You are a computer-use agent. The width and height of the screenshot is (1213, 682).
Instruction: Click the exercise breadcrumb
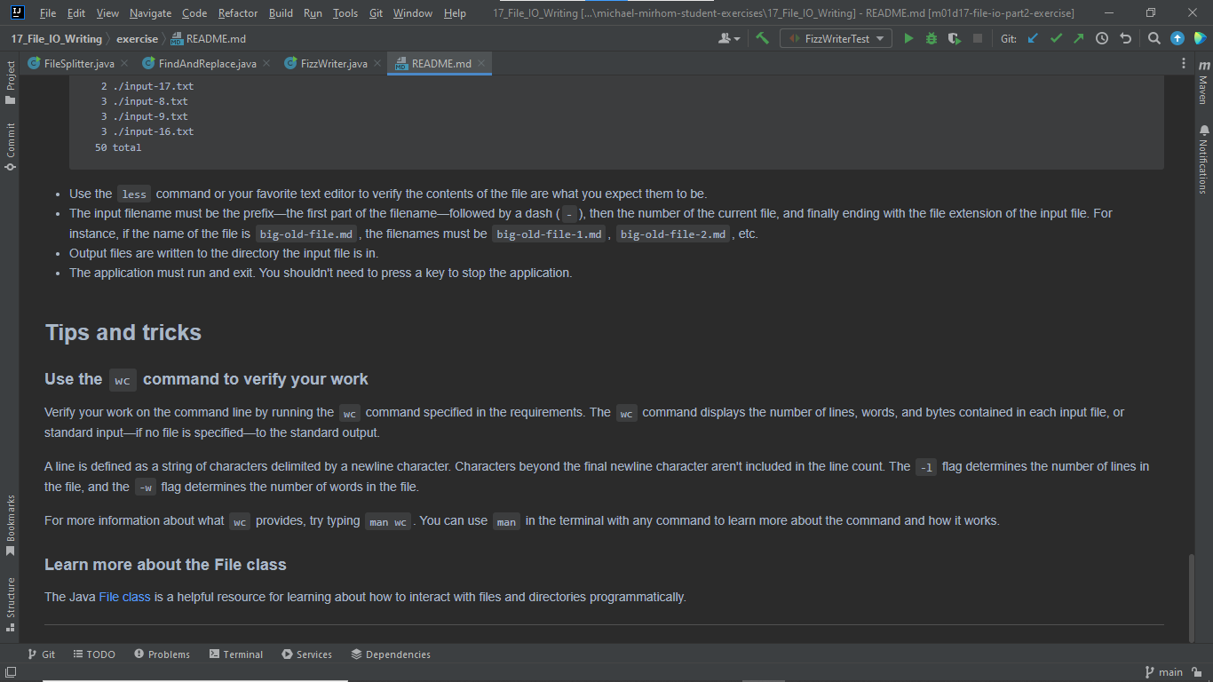point(137,39)
